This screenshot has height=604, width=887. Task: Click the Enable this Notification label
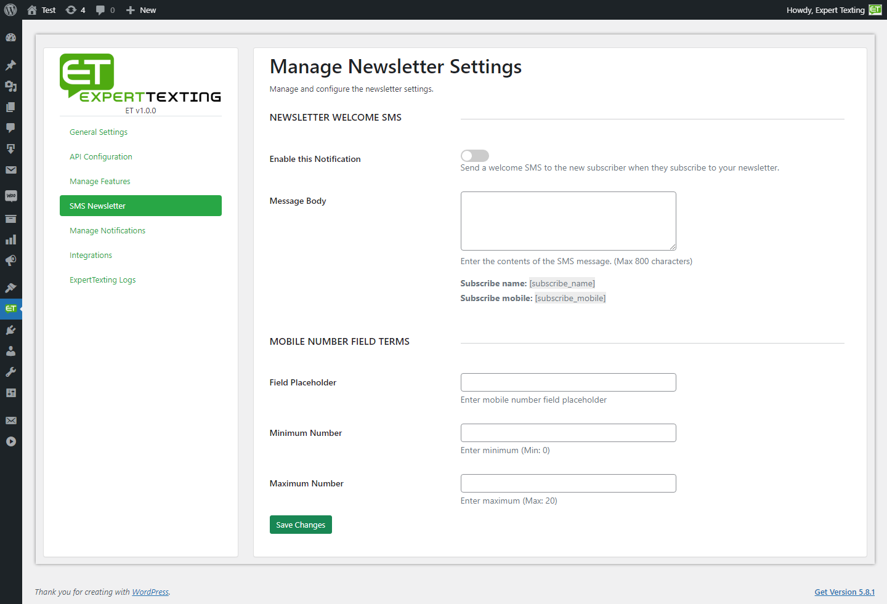315,159
